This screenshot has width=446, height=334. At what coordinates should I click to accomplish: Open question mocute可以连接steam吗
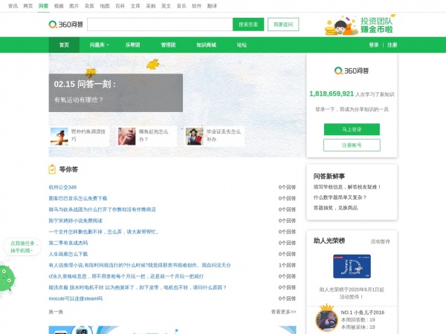tap(76, 298)
